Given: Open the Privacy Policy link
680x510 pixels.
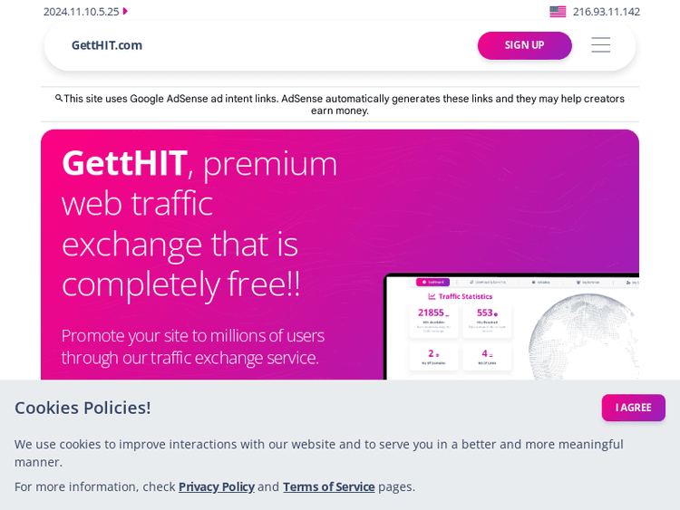Looking at the screenshot, I should pyautogui.click(x=216, y=486).
